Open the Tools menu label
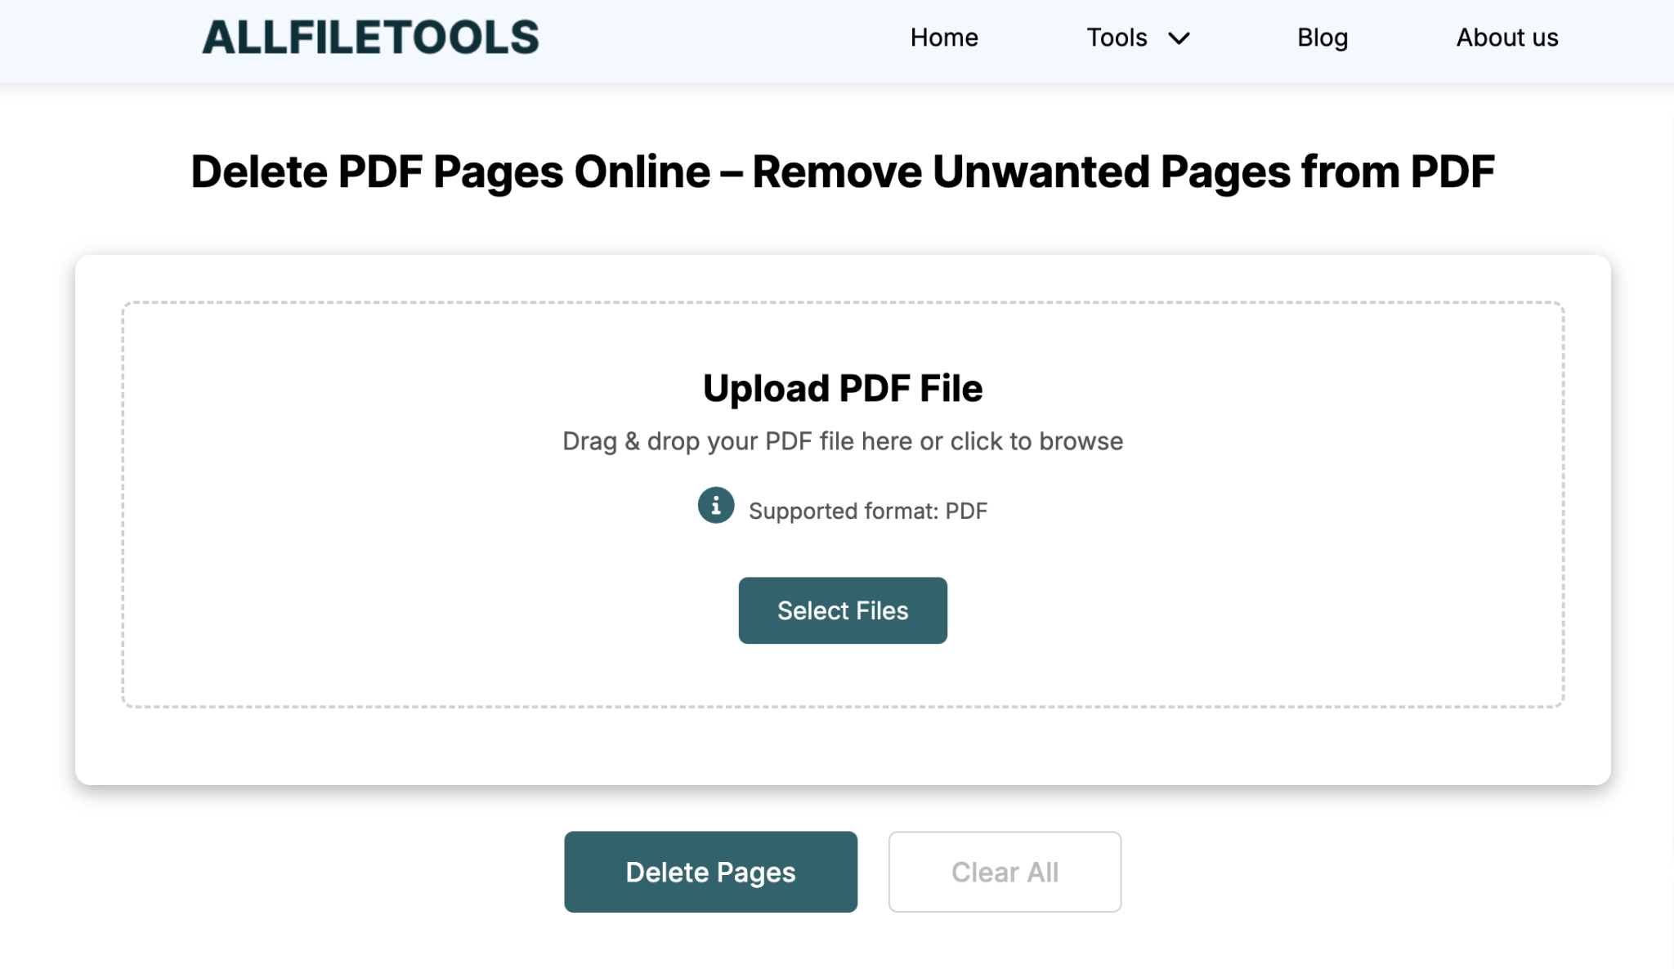The width and height of the screenshot is (1674, 969). tap(1117, 38)
